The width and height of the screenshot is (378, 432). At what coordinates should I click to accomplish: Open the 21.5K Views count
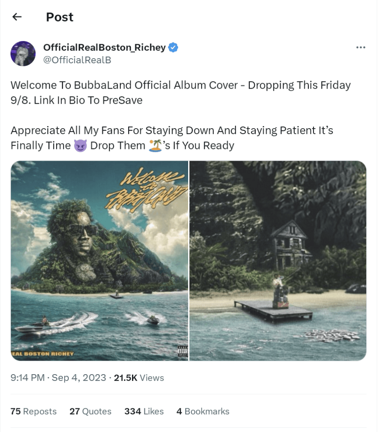pos(139,378)
